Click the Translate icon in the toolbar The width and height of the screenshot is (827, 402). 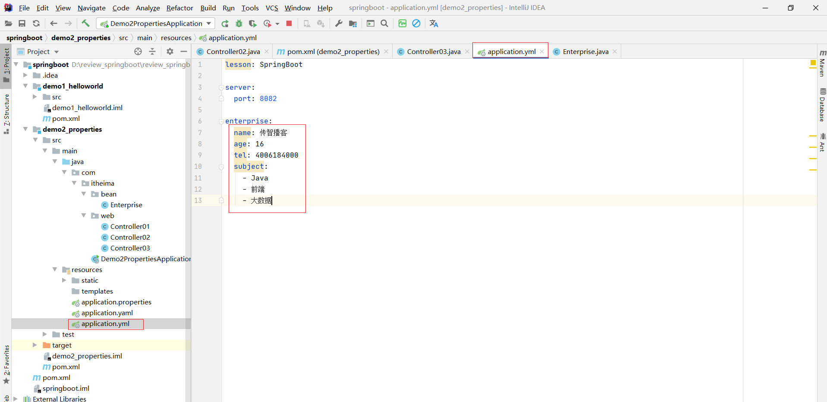pyautogui.click(x=434, y=24)
